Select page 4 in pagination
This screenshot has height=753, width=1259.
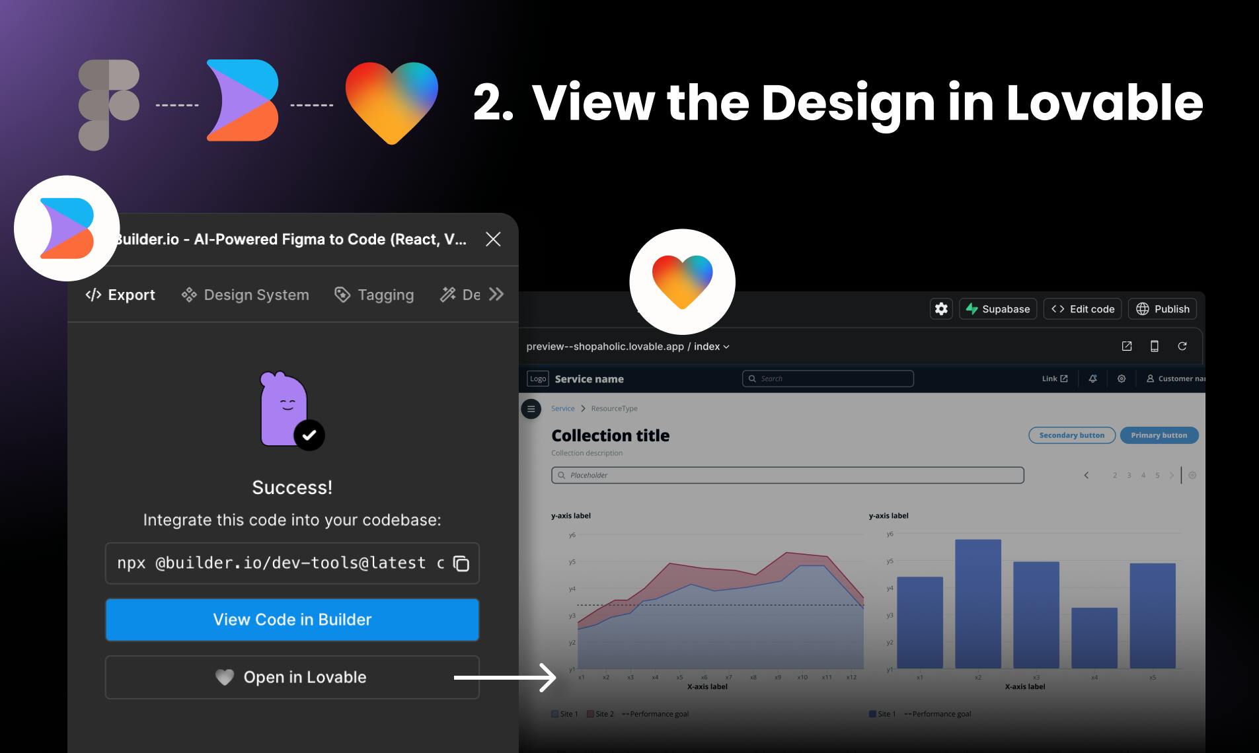[1143, 475]
